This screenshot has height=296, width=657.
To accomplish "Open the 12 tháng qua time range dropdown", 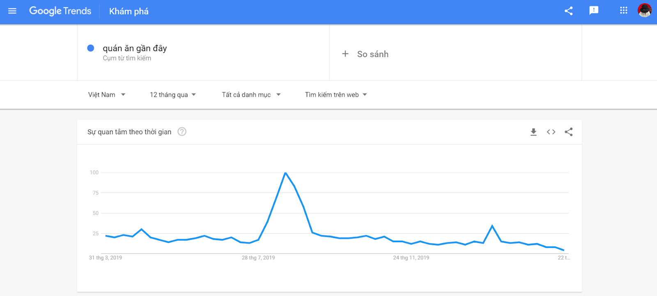I will [x=173, y=95].
